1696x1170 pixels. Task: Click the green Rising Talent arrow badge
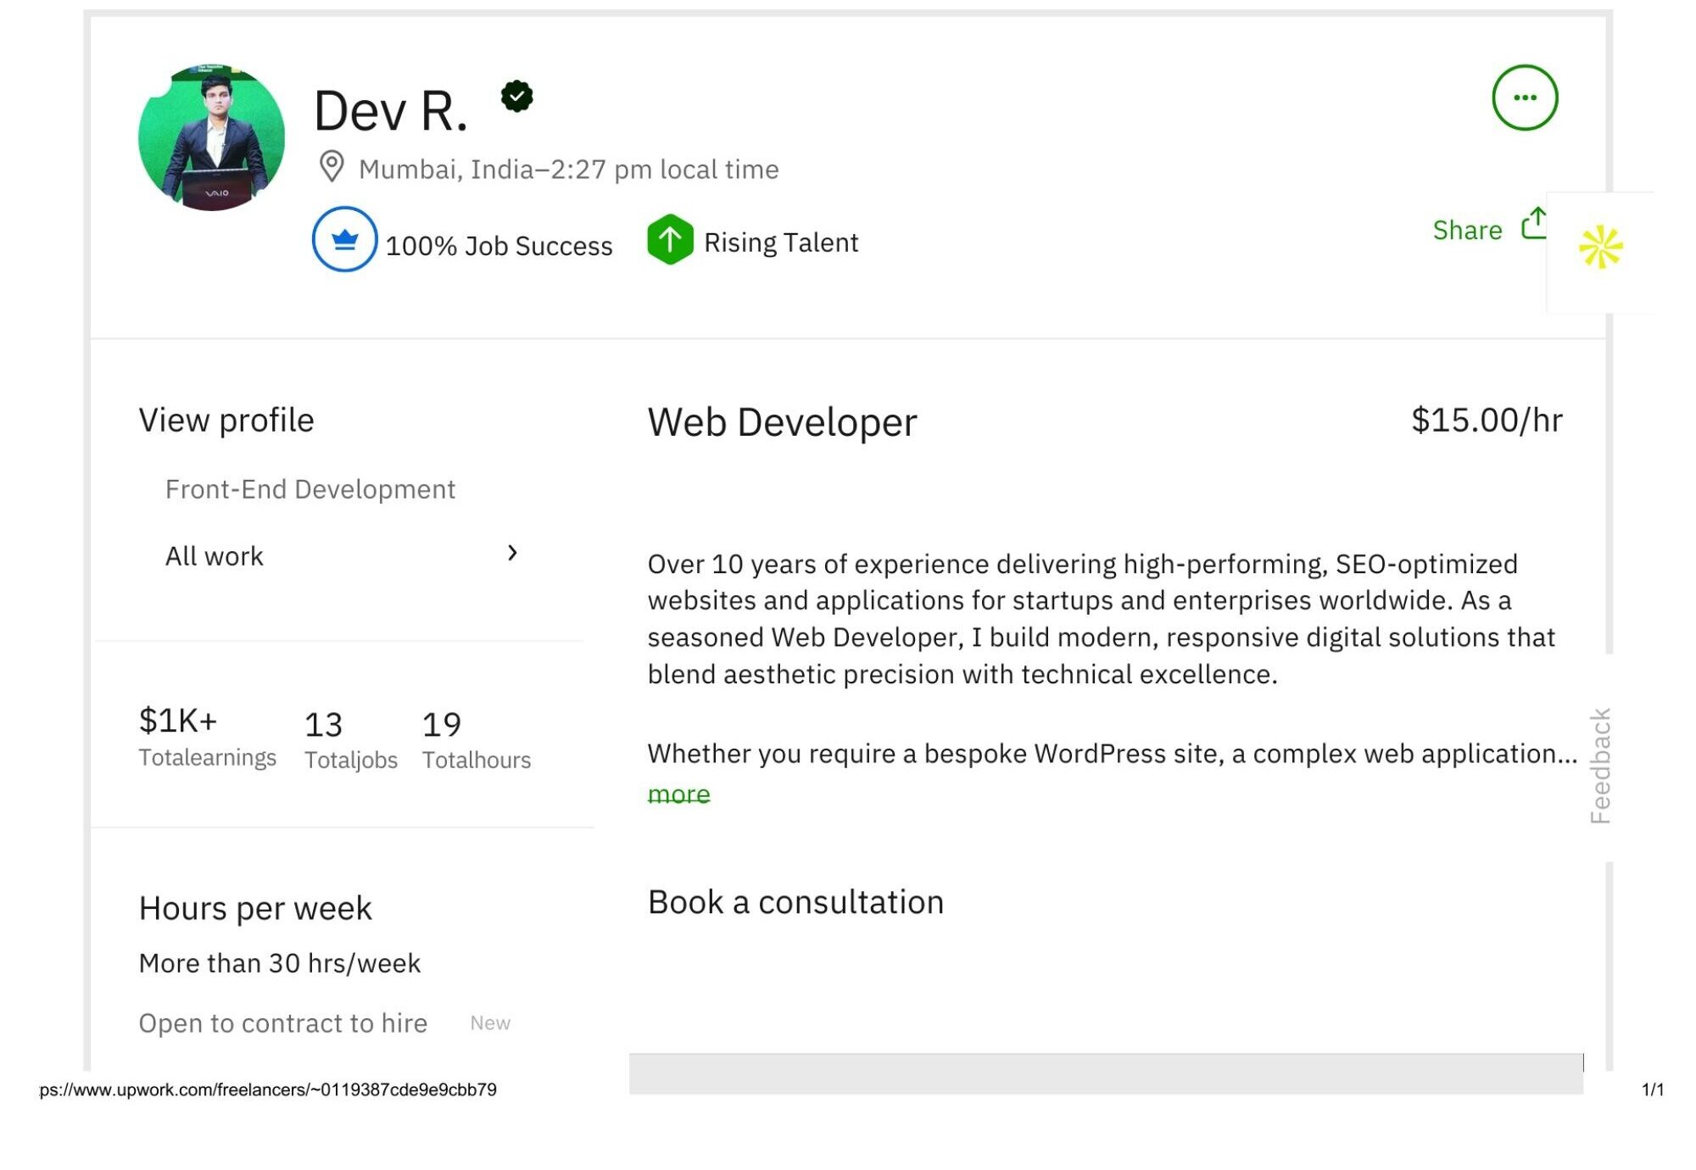[670, 240]
